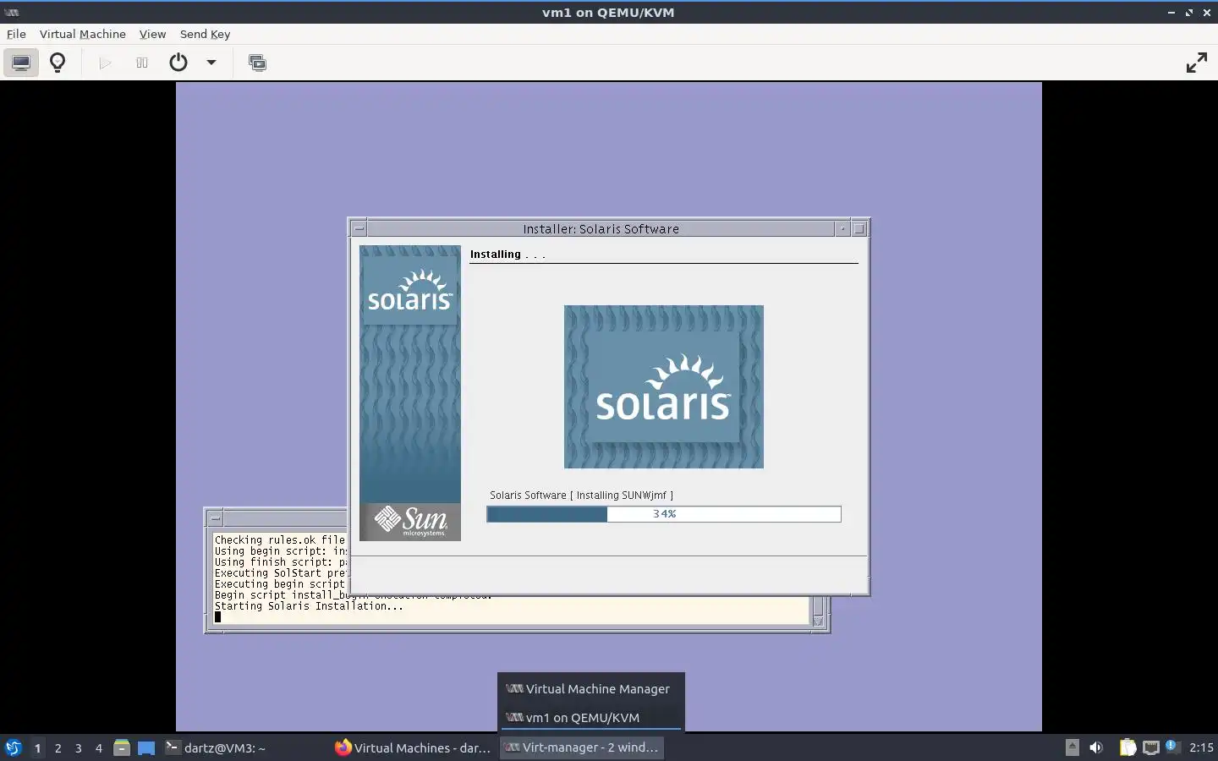This screenshot has width=1218, height=761.
Task: Click the 'Starting Solaris Installation...' console line
Action: 309,606
